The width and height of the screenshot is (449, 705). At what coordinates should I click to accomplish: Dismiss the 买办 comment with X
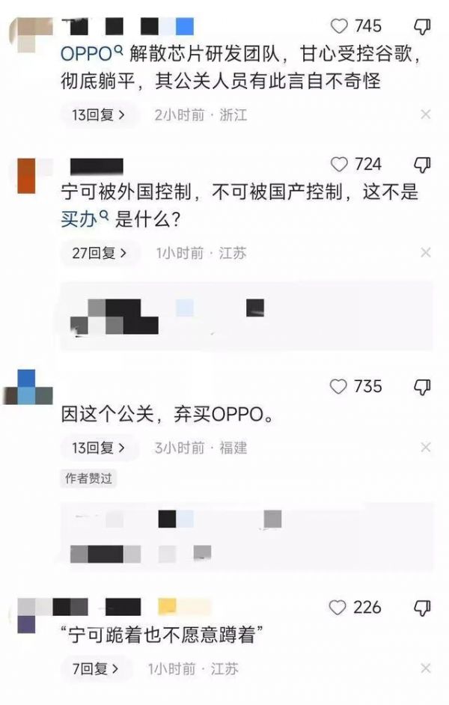(426, 253)
